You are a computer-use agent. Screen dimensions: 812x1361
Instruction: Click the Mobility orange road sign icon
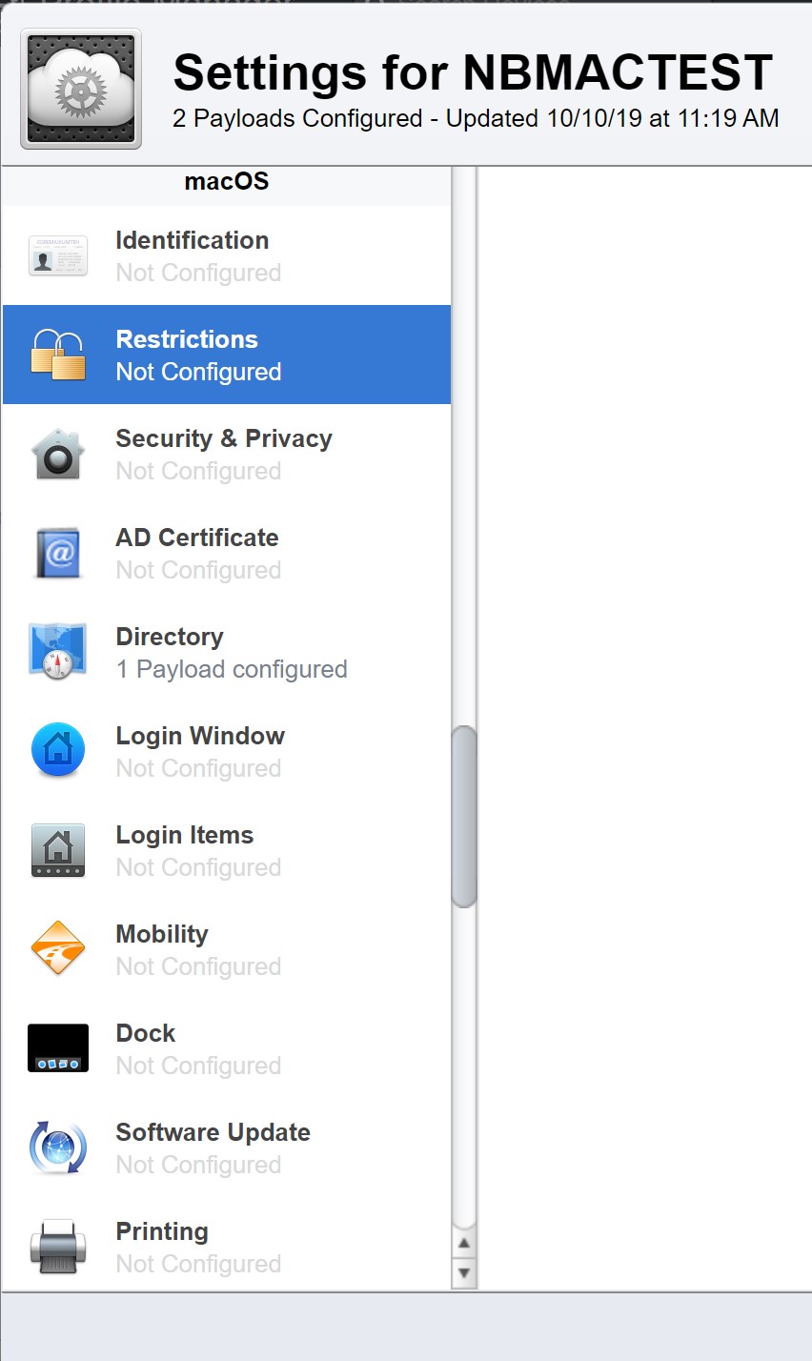(58, 949)
